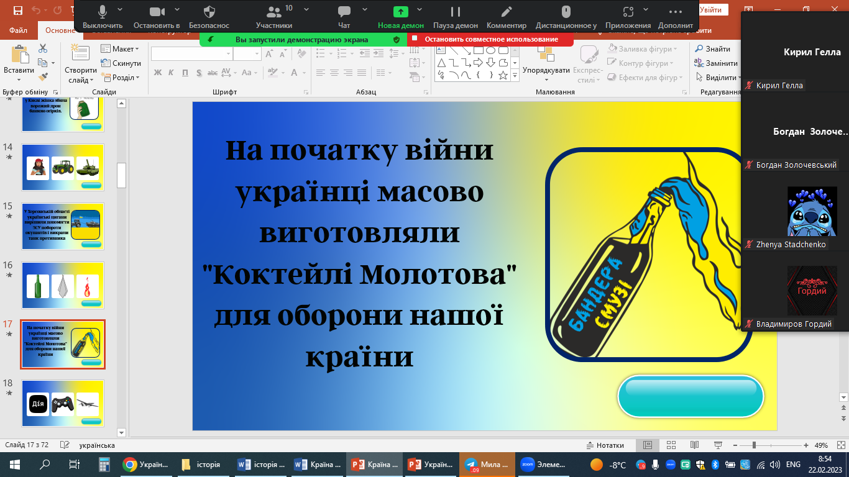
Task: Open the Розділ section dropdown
Action: pos(120,78)
